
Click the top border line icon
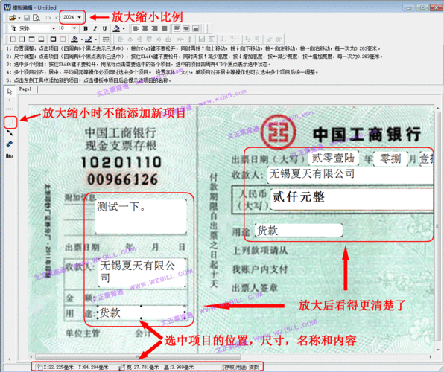32,39
